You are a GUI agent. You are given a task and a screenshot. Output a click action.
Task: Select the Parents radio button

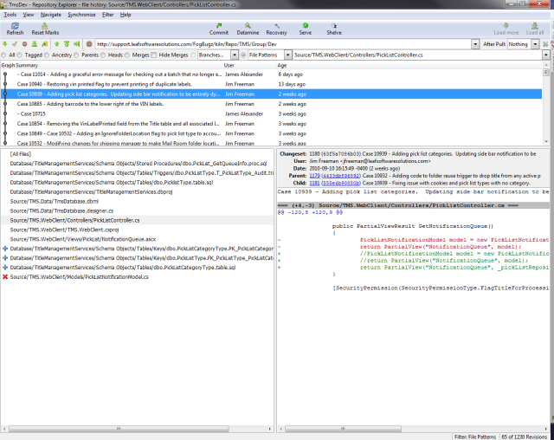76,55
